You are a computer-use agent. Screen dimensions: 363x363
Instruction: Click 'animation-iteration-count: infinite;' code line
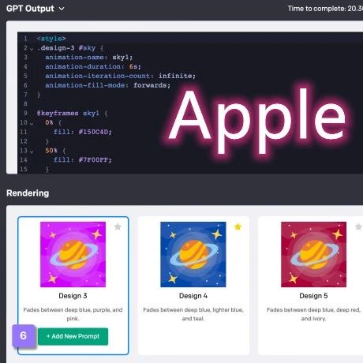[x=120, y=76]
